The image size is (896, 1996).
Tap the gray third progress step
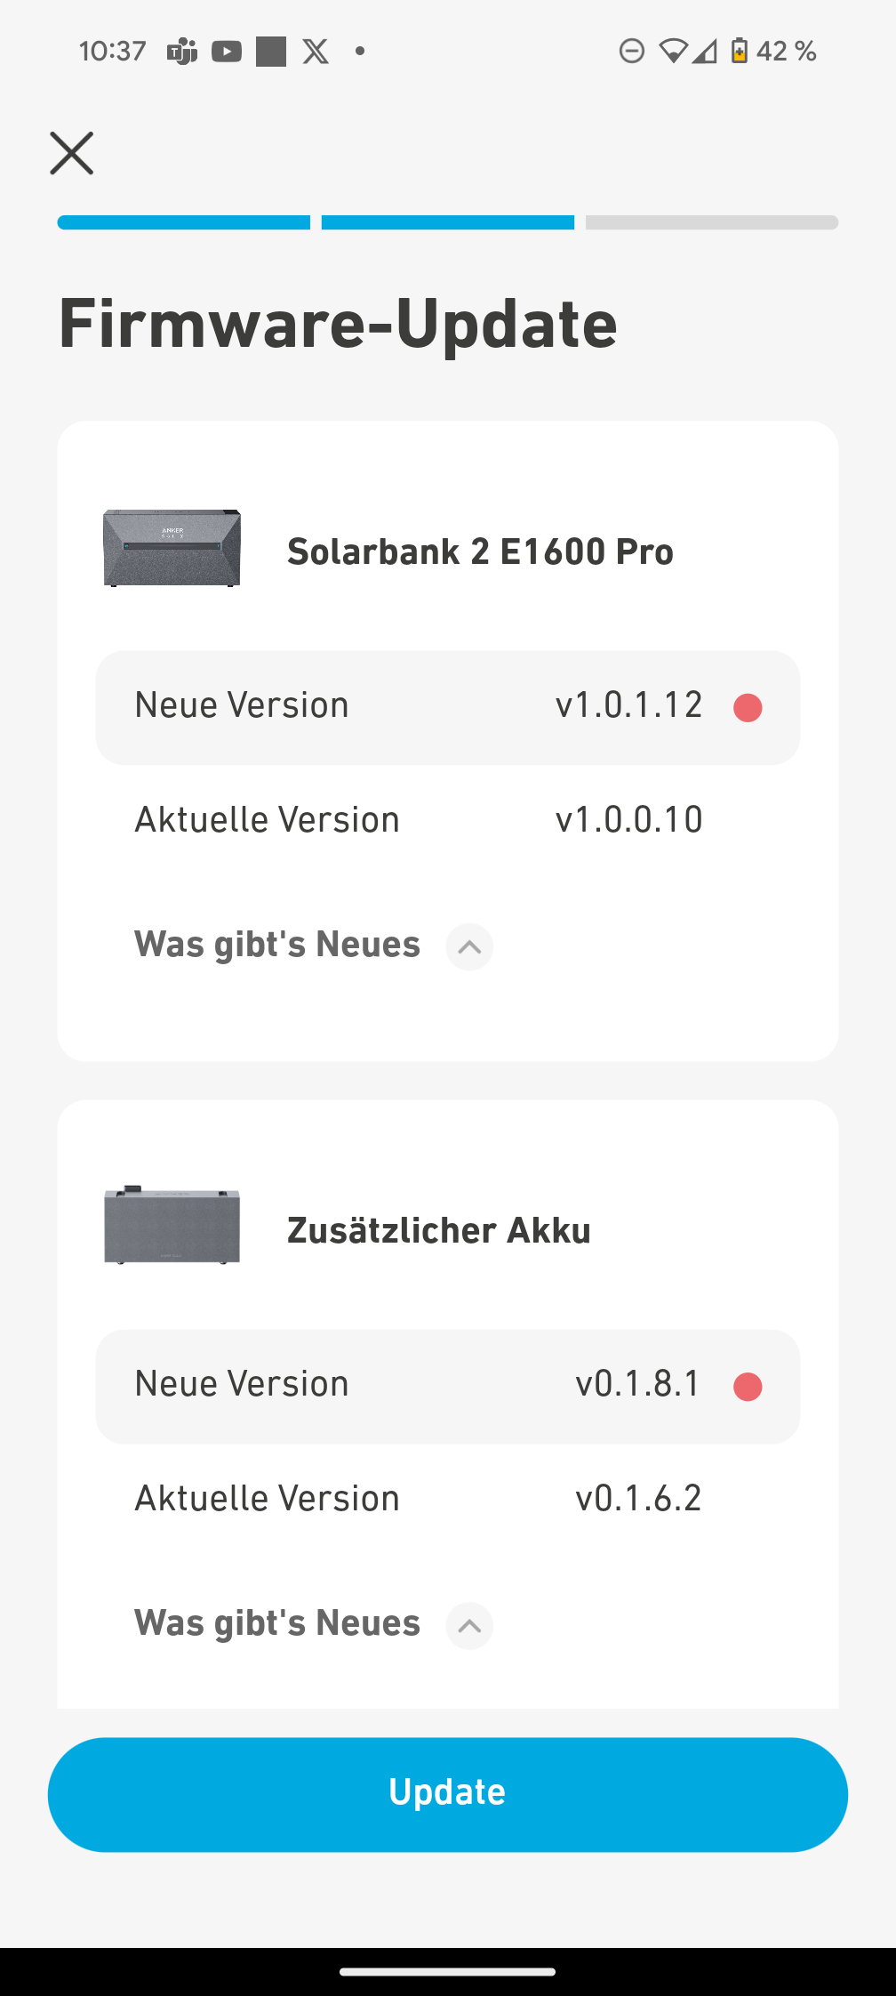tap(711, 222)
